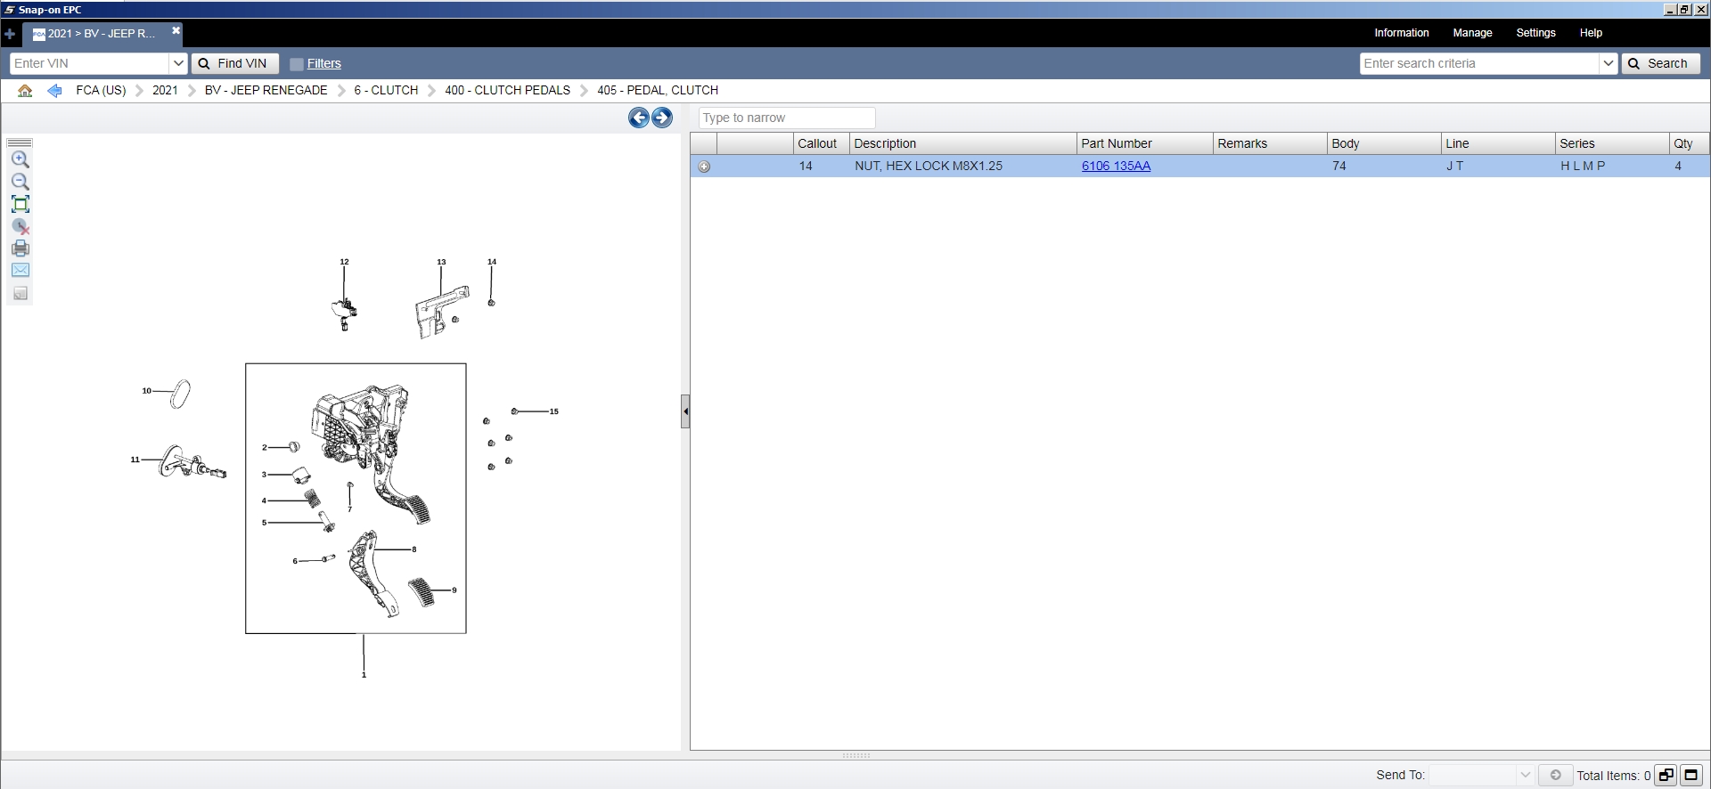Select callout 13 in the diagram
The height and width of the screenshot is (789, 1711).
441,262
